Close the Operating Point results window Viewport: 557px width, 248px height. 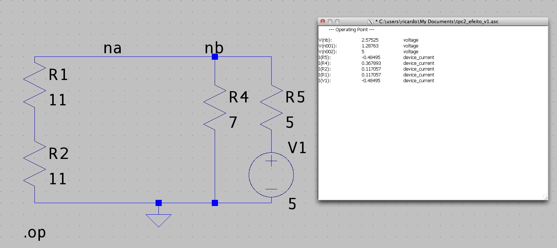click(323, 22)
